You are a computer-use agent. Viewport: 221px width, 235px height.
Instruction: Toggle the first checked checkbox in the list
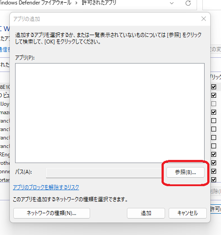click(x=213, y=87)
